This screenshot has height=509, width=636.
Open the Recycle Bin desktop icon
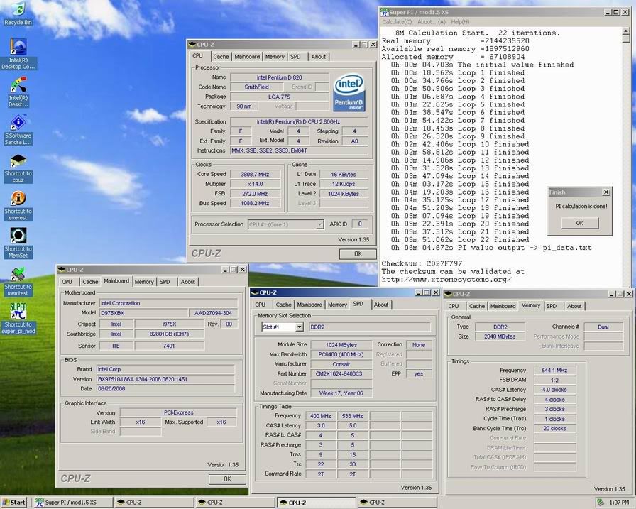point(18,10)
